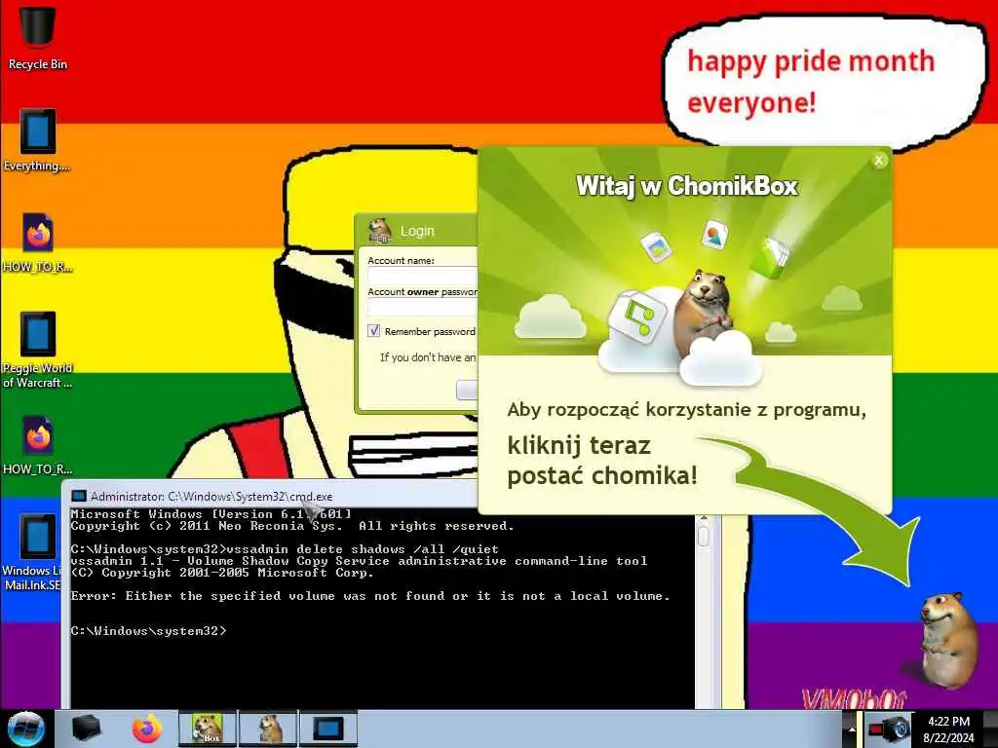Click the photo document icon in ChomikBox banner
Screen dimensions: 998x748
pyautogui.click(x=656, y=246)
